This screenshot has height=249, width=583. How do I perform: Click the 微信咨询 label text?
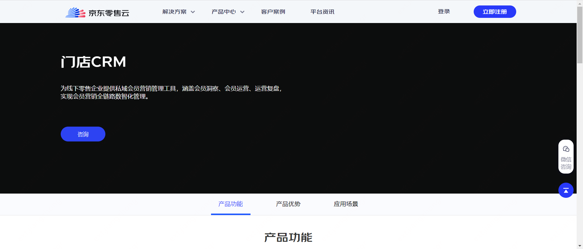coord(566,163)
